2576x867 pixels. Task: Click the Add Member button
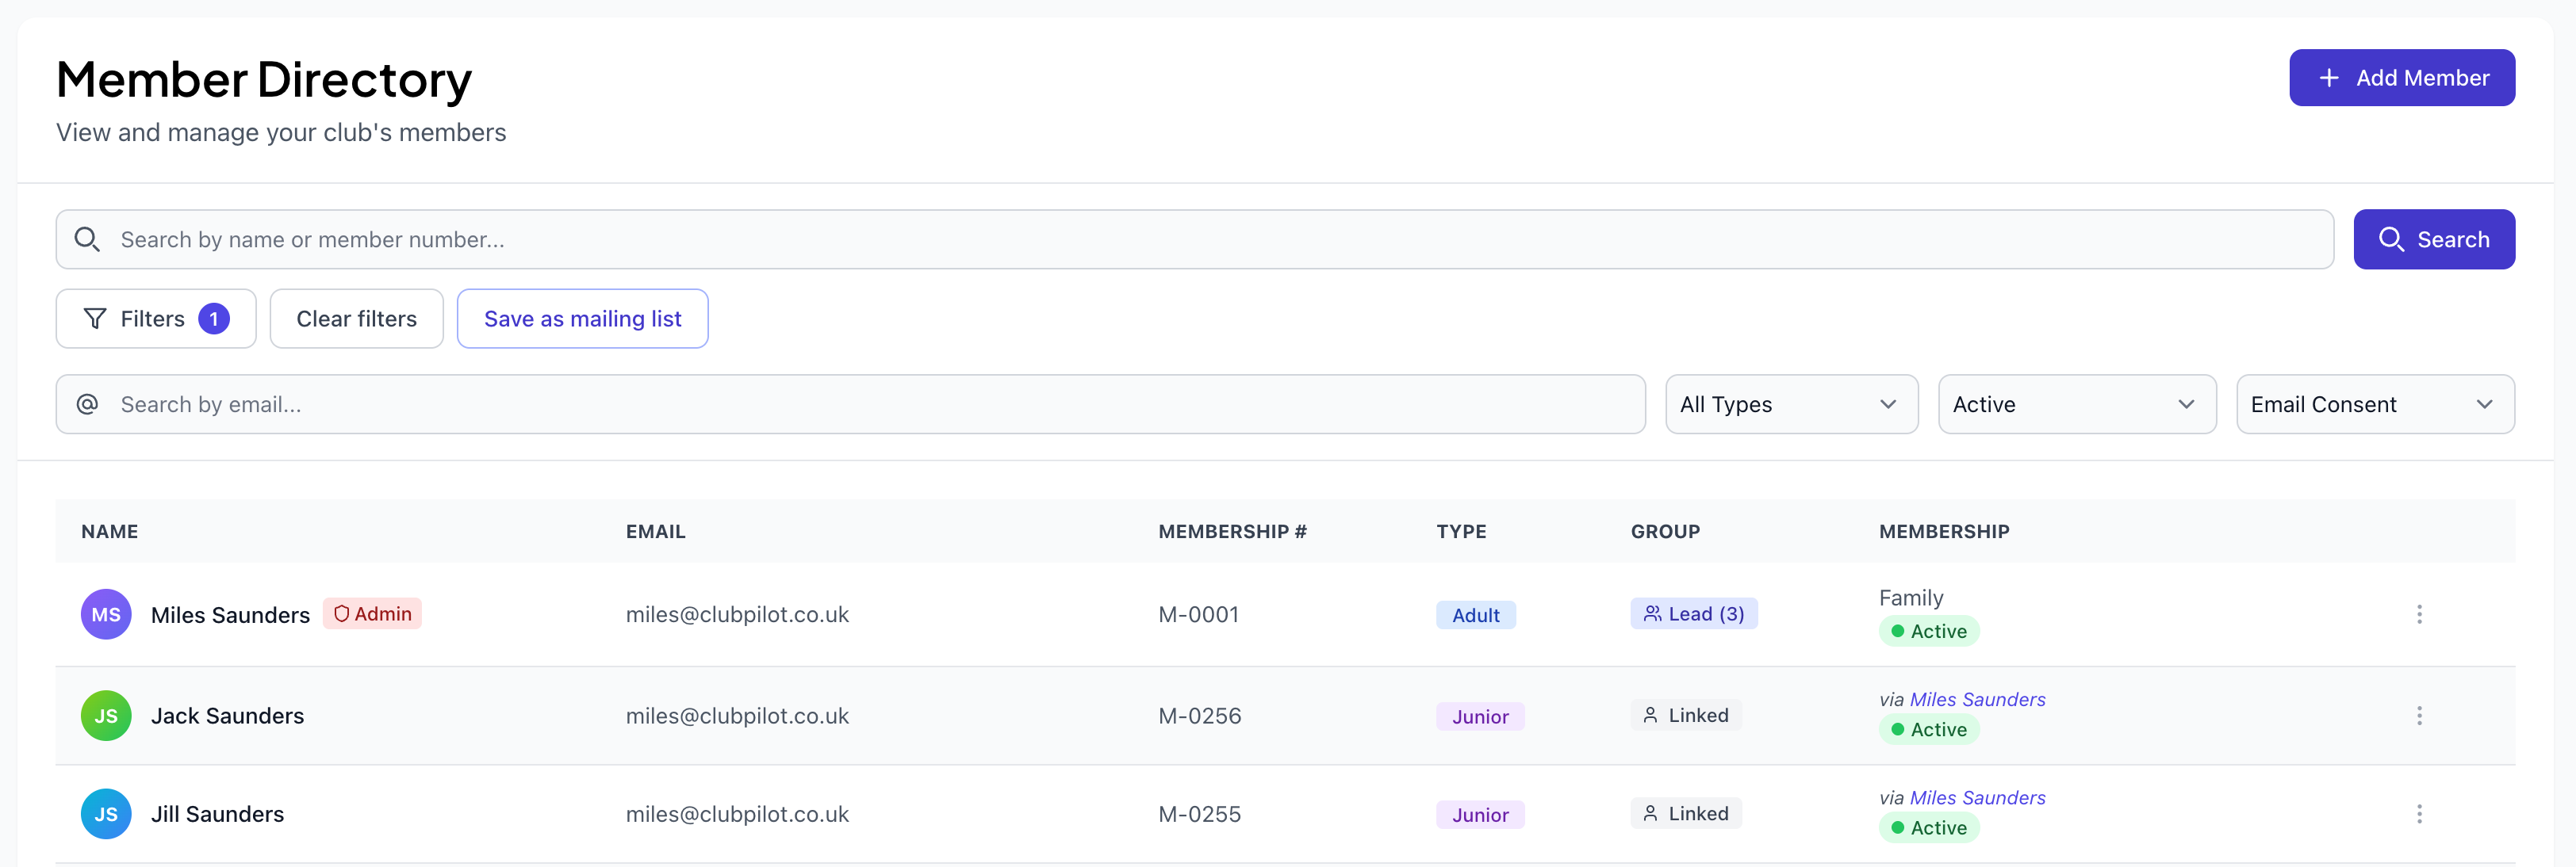coord(2401,78)
